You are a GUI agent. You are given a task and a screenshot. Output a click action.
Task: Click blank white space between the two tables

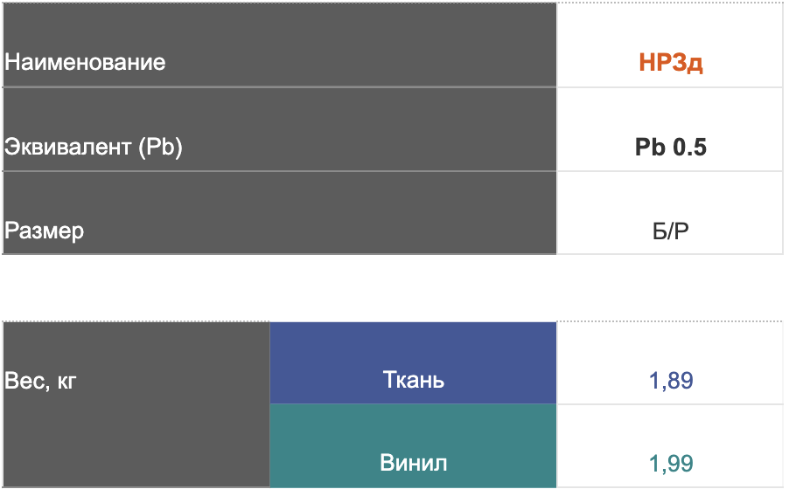click(x=393, y=287)
